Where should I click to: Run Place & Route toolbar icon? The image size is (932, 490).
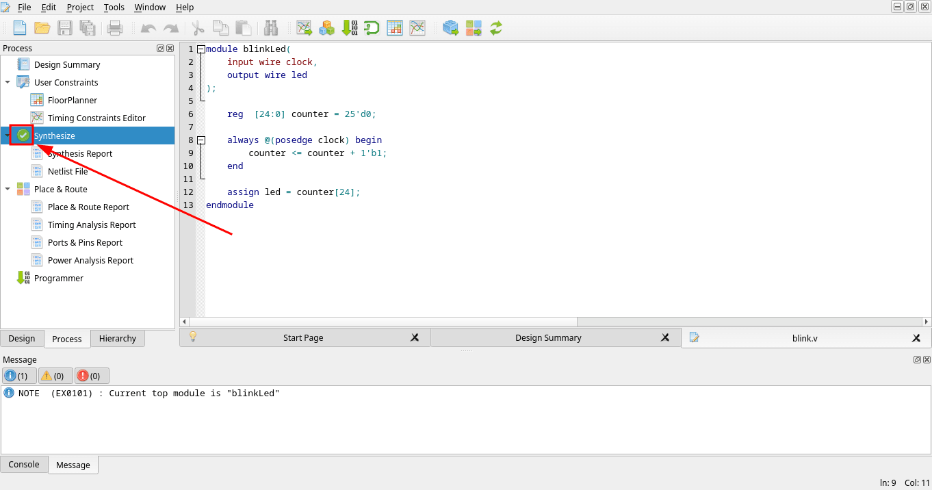pos(474,28)
